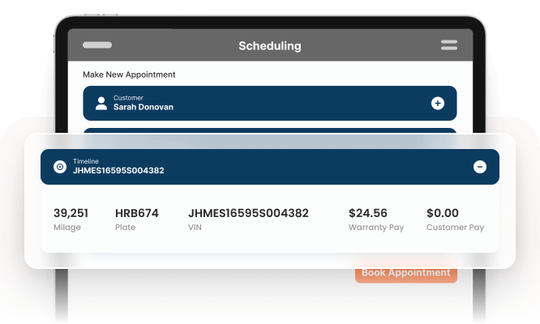This screenshot has width=540, height=324.
Task: Open the partially hidden row below Customer
Action: [x=269, y=130]
